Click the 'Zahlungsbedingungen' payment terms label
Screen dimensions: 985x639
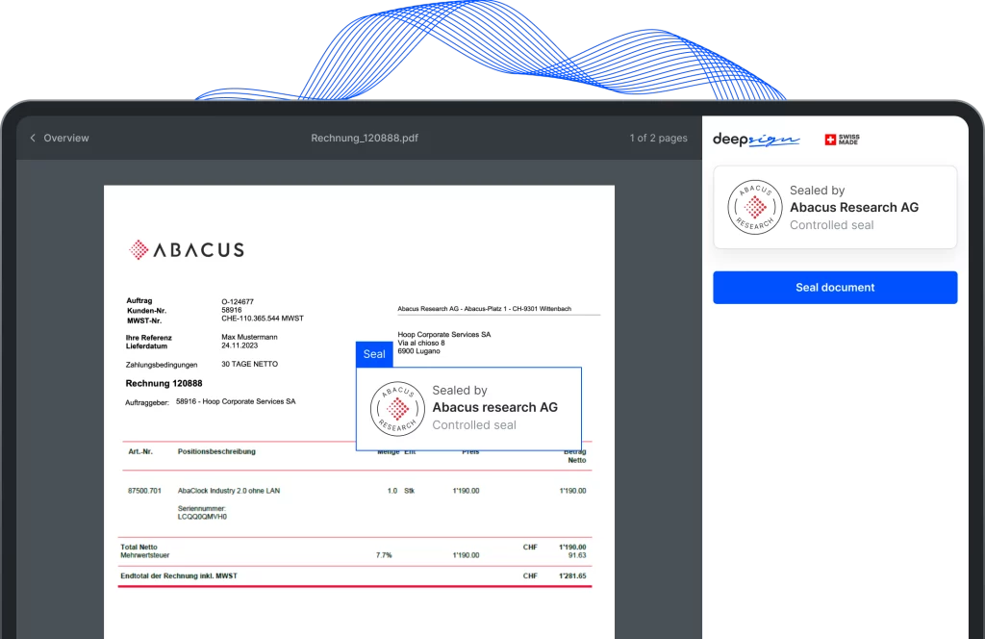pos(162,365)
